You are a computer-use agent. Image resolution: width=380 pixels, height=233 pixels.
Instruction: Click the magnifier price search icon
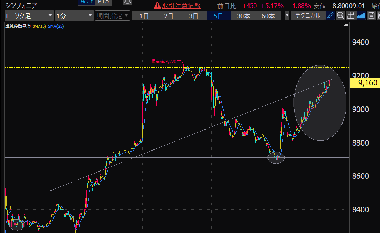click(340, 16)
